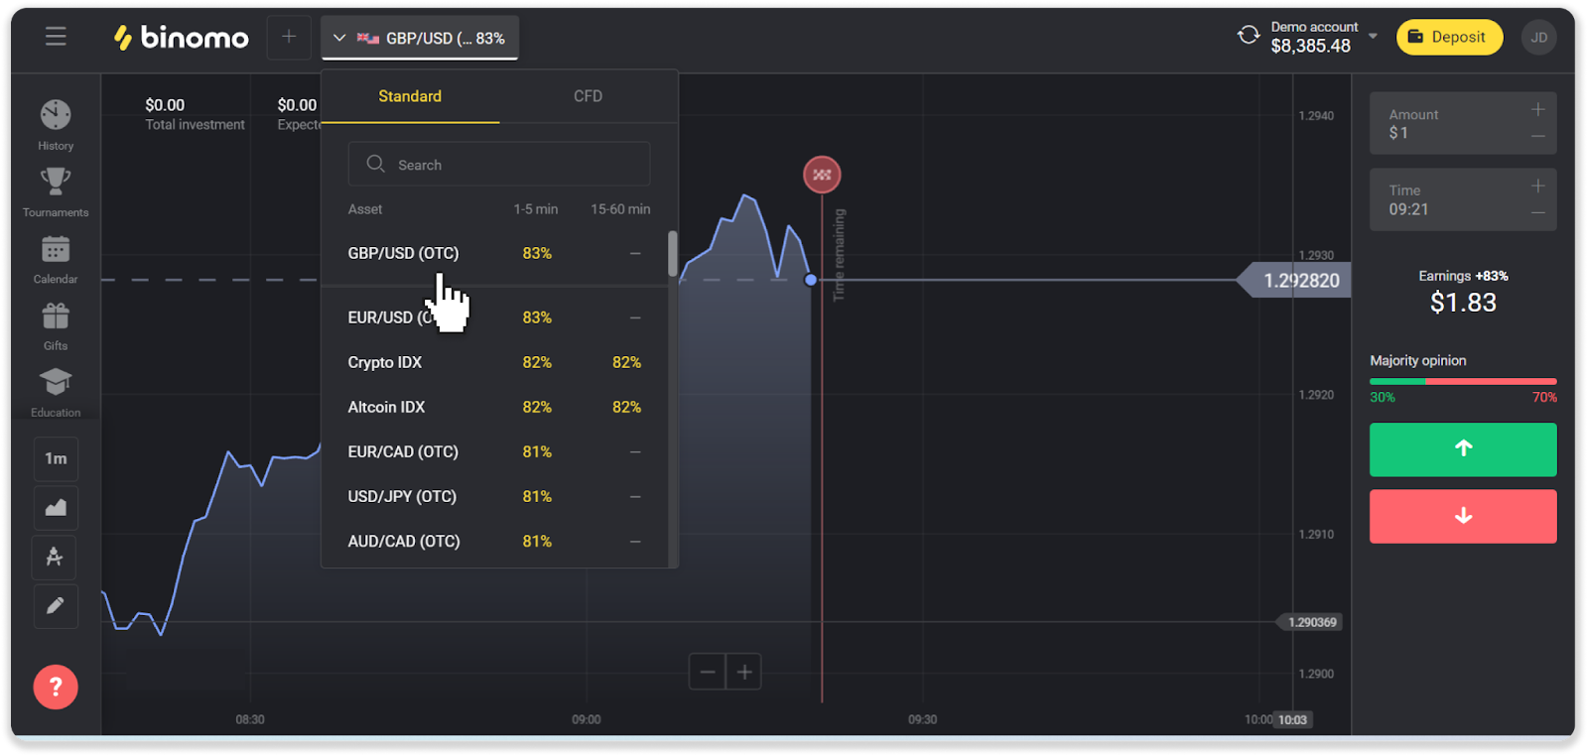Open the indicators compass tool
Image resolution: width=1588 pixels, height=756 pixels.
tap(56, 557)
